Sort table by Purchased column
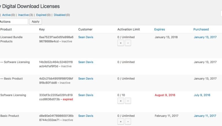The image size is (222, 126). coord(201,29)
